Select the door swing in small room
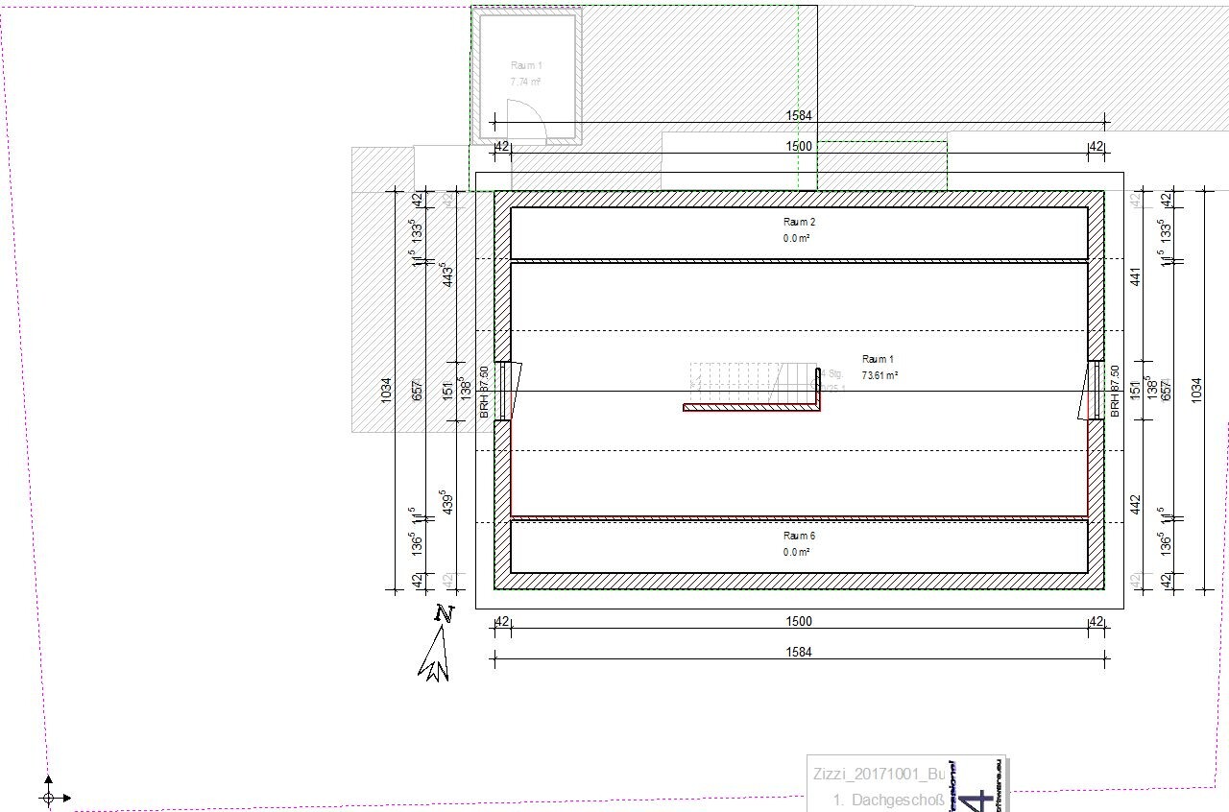Screen dimensions: 1229x812 pos(526,121)
